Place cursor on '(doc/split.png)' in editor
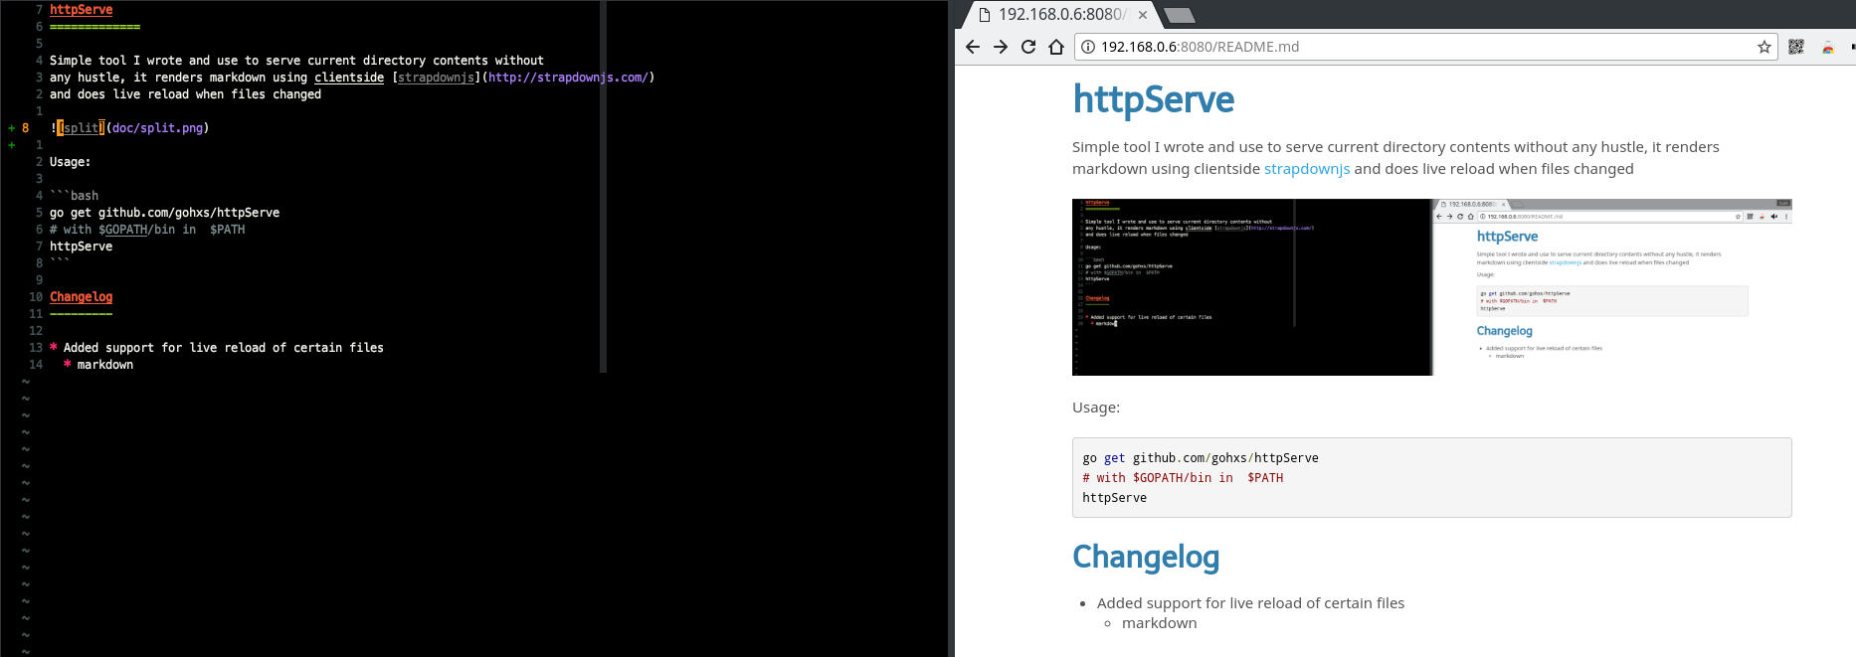The height and width of the screenshot is (657, 1856). coord(157,128)
